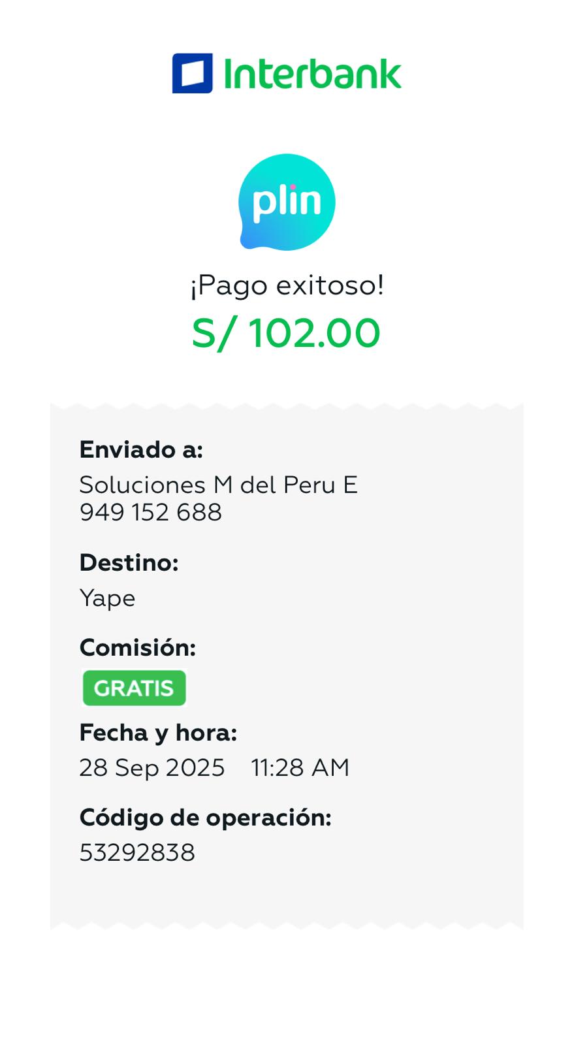Image resolution: width=574 pixels, height=1045 pixels.
Task: Click the green GRATIS badge
Action: click(134, 688)
